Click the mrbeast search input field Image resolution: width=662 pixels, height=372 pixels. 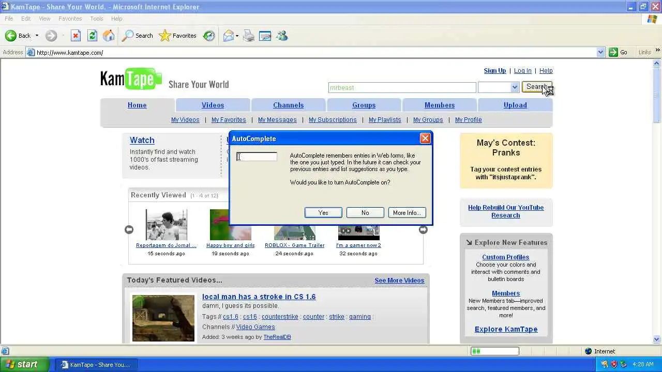(402, 87)
